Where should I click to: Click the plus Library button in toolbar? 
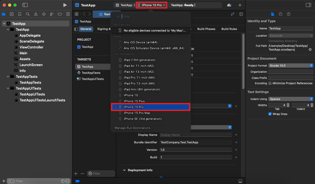pyautogui.click(x=240, y=5)
